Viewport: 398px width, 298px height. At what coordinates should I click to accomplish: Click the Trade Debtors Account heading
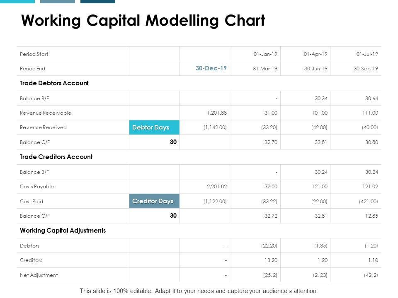pyautogui.click(x=54, y=83)
